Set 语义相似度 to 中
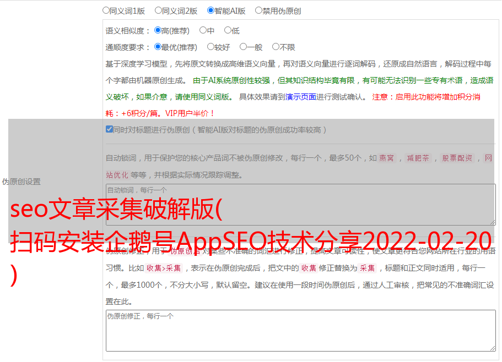 (x=203, y=30)
